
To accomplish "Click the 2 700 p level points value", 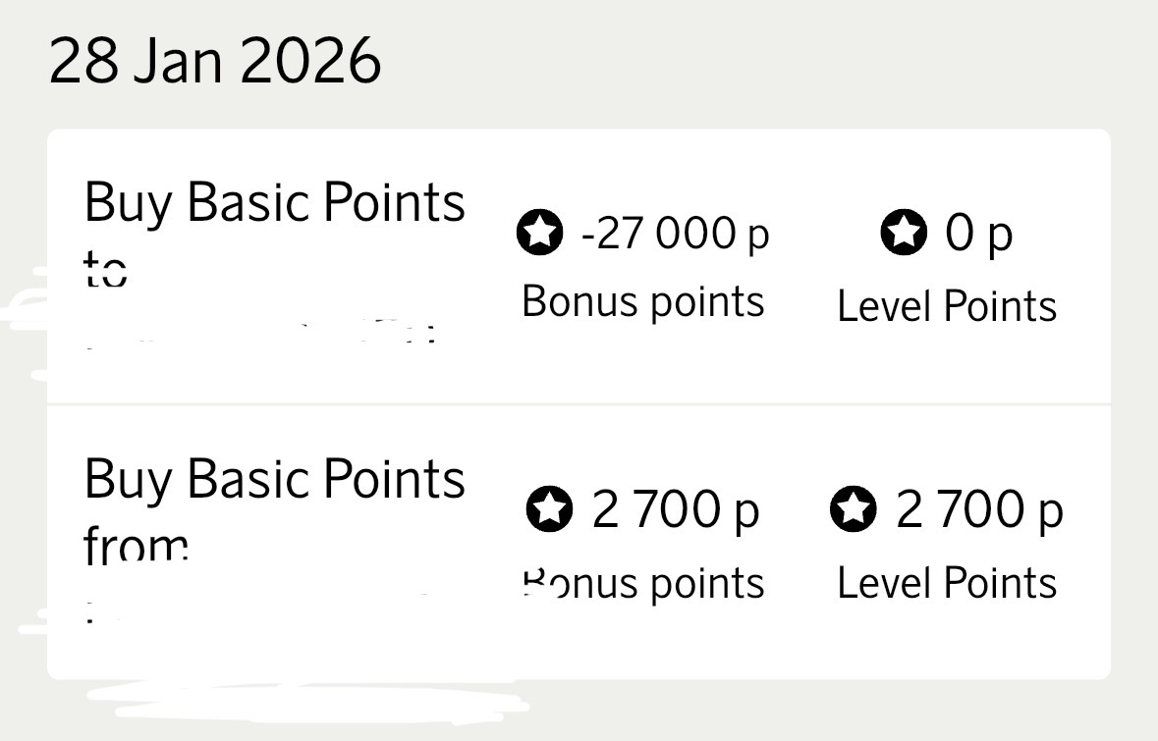I will click(x=979, y=509).
